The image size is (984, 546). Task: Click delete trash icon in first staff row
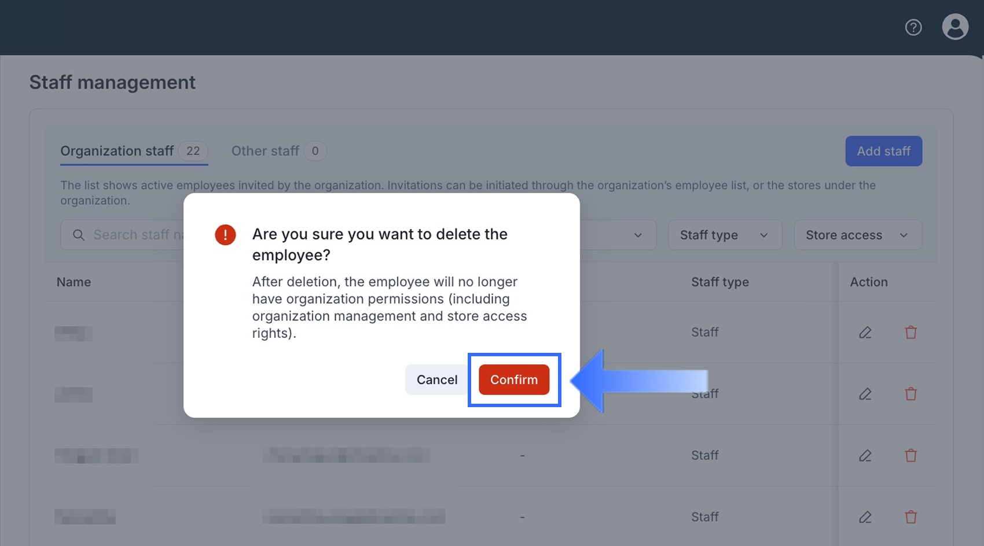pyautogui.click(x=910, y=333)
